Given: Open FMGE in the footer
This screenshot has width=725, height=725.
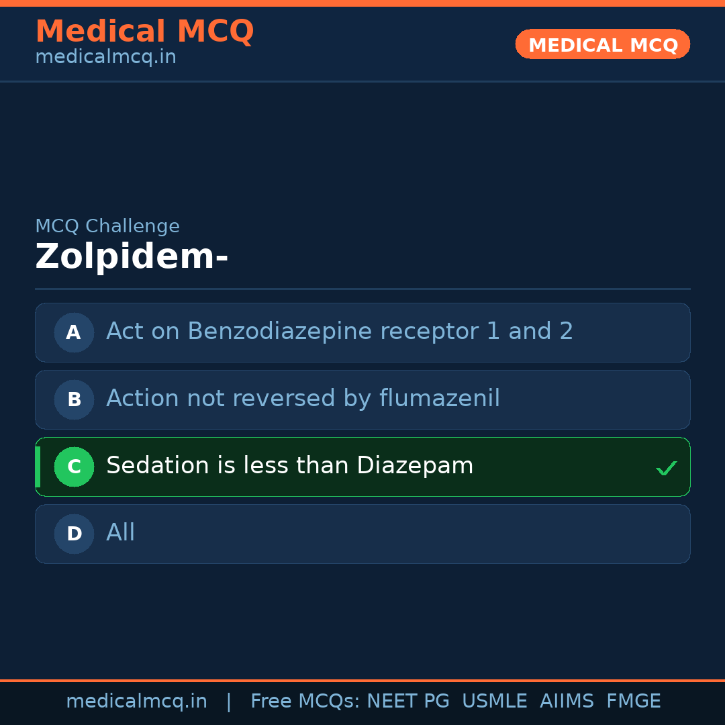Looking at the screenshot, I should [x=634, y=702].
